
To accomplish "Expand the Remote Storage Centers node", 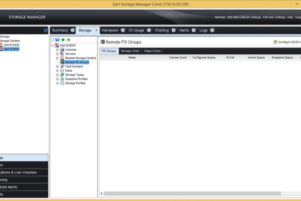I will (x=57, y=58).
